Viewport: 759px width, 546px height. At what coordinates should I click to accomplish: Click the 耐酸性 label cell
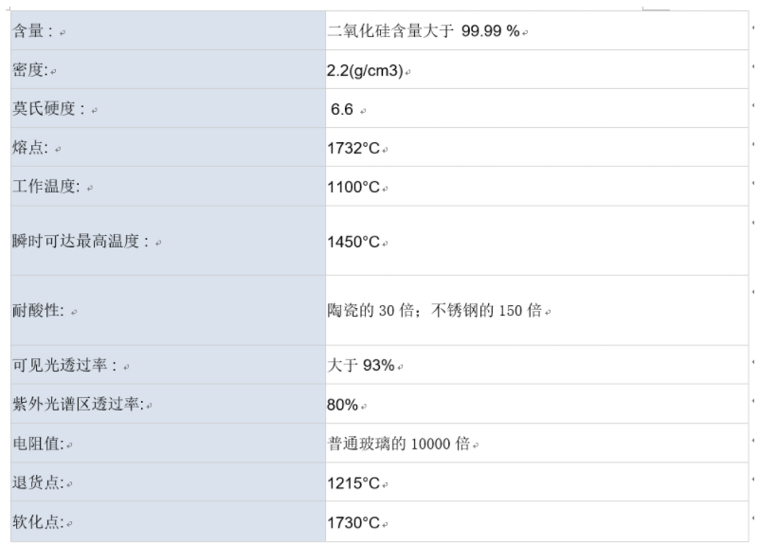[168, 310]
